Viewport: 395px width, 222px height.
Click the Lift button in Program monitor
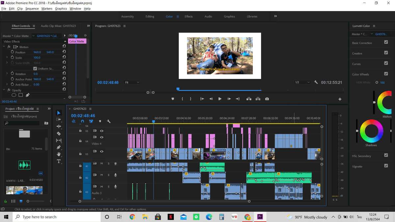point(249,99)
